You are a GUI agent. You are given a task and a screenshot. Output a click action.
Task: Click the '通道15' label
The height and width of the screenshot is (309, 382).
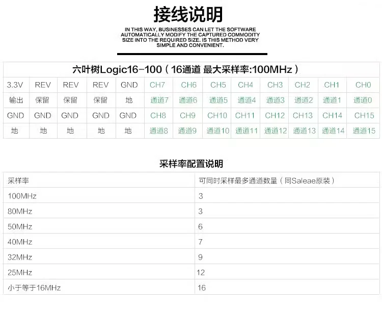point(364,131)
